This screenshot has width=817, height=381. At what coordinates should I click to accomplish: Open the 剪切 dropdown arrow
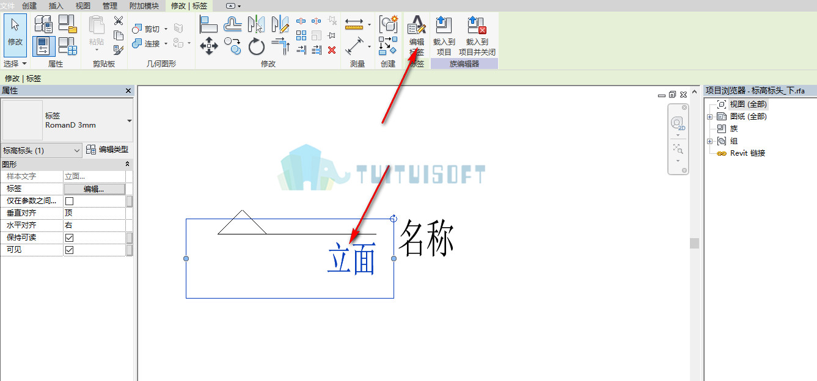166,29
